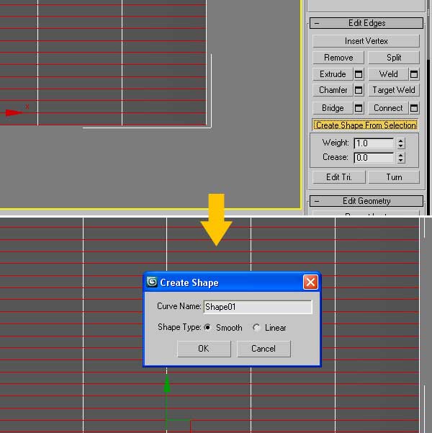Click the Curve Name text field
This screenshot has width=432, height=433.
[x=258, y=307]
